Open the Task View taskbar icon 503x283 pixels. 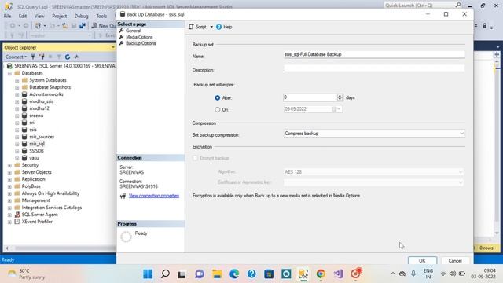(182, 274)
